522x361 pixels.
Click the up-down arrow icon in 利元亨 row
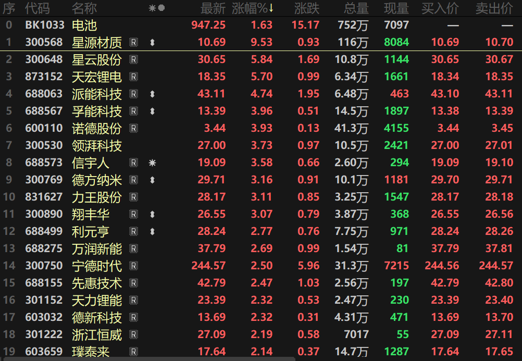click(x=153, y=231)
